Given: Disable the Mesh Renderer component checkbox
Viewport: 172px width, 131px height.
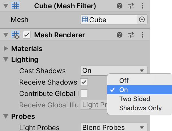Looking at the screenshot, I should point(27,35).
